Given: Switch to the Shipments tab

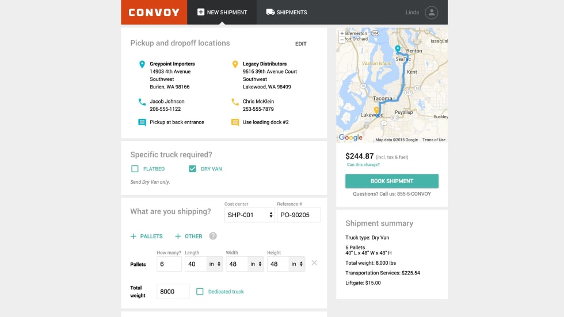Looking at the screenshot, I should click(287, 12).
